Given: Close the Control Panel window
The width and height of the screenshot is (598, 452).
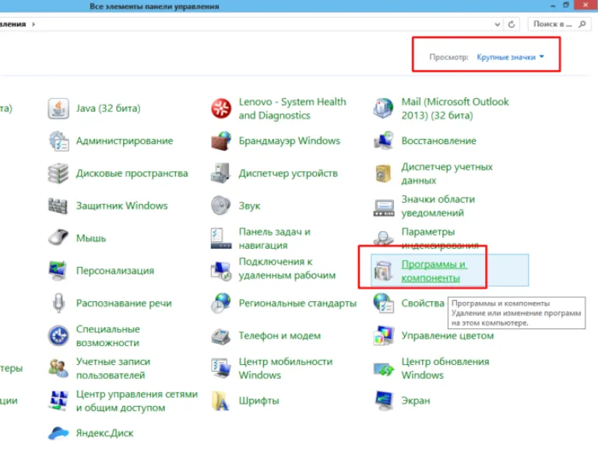Looking at the screenshot, I should pos(586,5).
